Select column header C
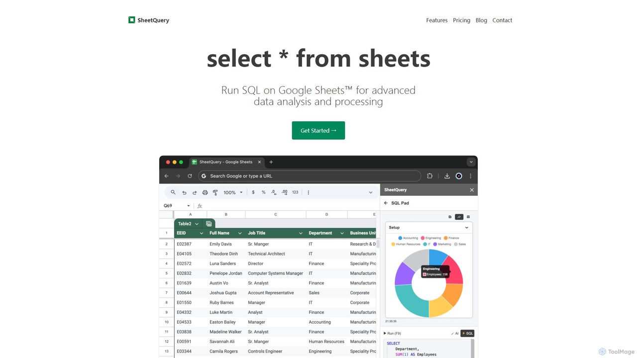637x358 pixels. point(276,214)
